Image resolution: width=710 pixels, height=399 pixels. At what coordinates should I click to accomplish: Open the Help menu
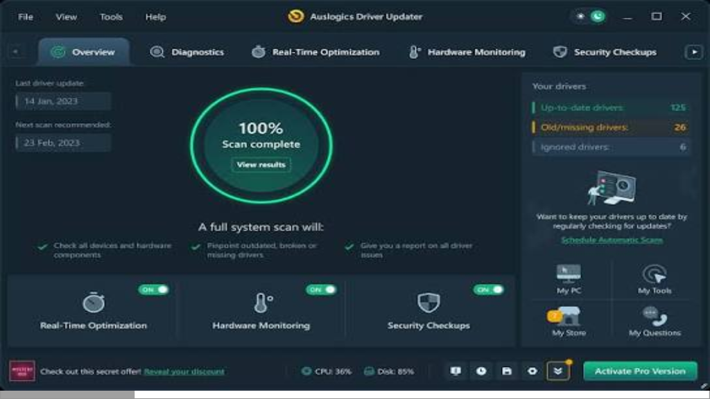click(155, 17)
